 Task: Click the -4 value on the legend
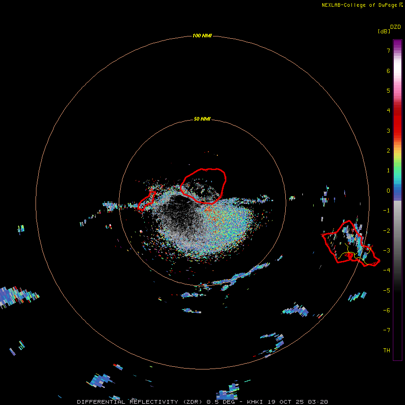(x=387, y=270)
